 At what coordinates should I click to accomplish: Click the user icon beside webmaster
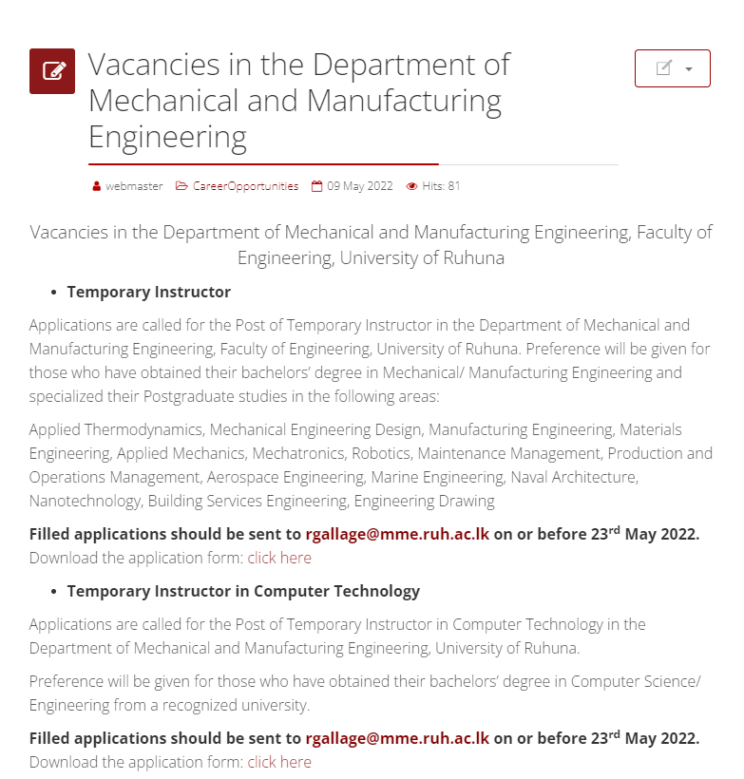pos(96,186)
